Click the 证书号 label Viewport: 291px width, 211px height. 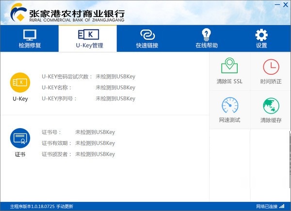pyautogui.click(x=51, y=132)
